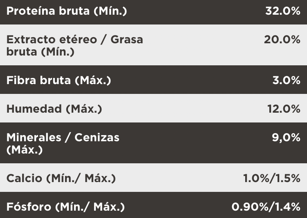
Task: Select the 1.0% minimum calcium value
Action: point(257,178)
